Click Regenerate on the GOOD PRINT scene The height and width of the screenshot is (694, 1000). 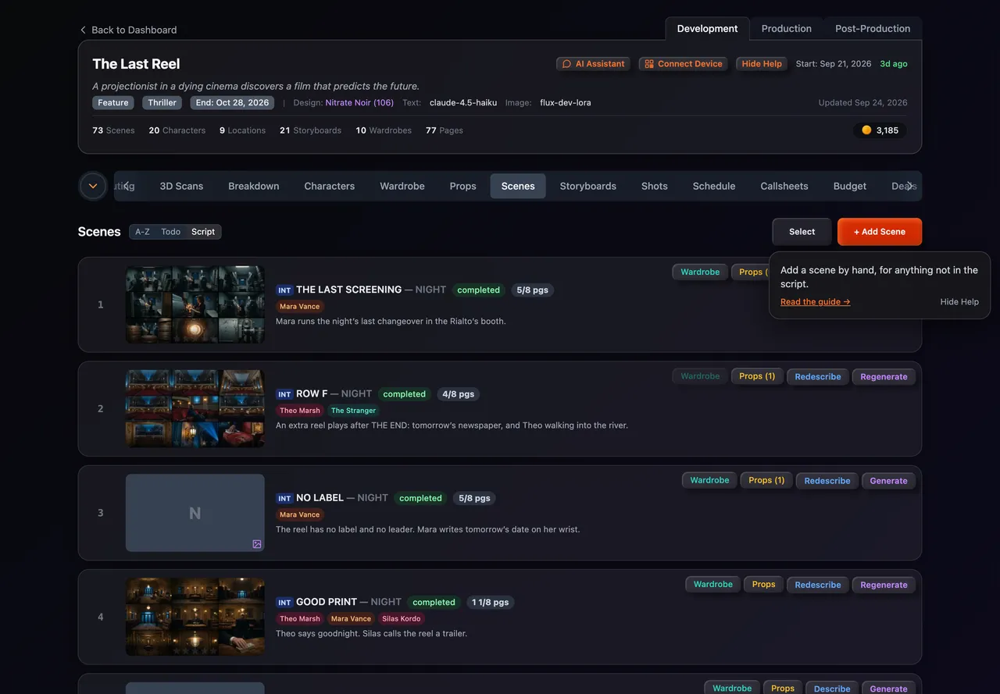(x=884, y=585)
